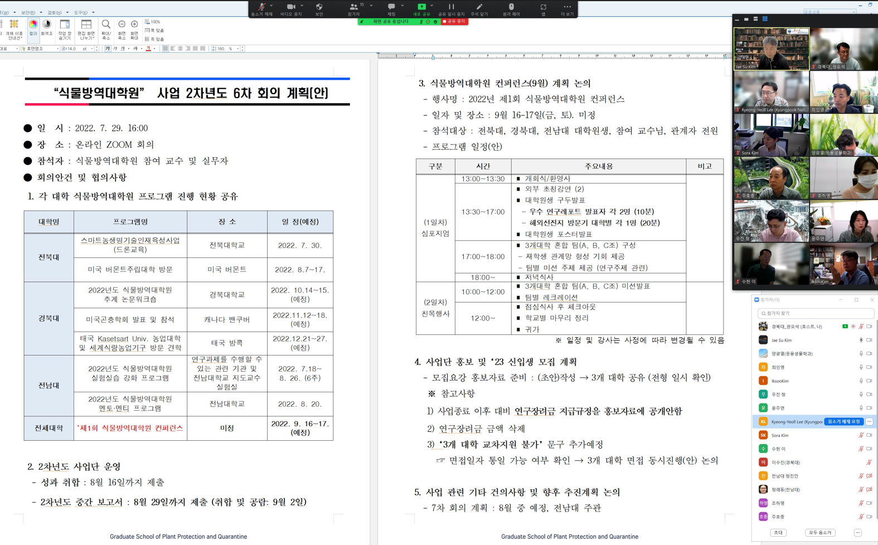Open the underline style dropdown arrow

129,49
